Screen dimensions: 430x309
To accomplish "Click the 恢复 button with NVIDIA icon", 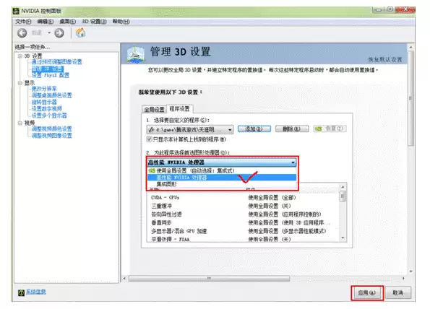I will coord(330,129).
